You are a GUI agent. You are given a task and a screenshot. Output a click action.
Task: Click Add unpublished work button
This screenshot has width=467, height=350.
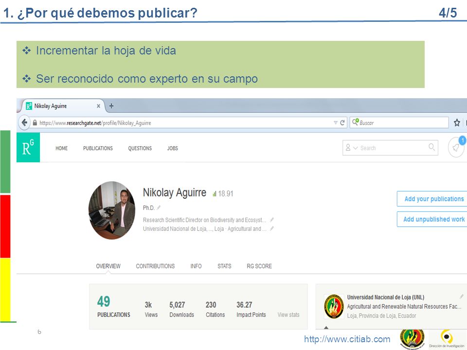tap(432, 219)
